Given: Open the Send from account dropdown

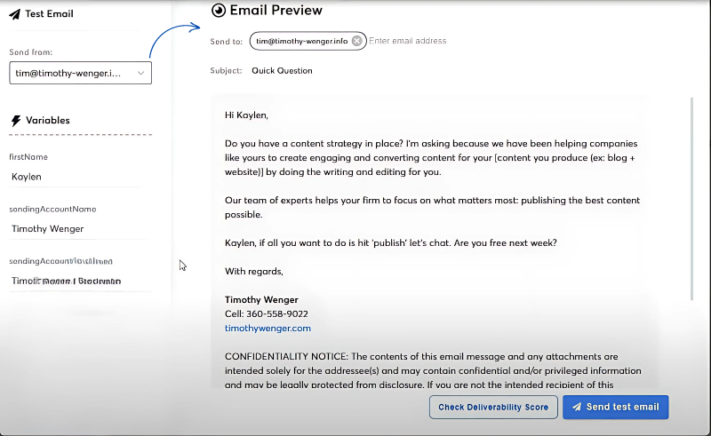Looking at the screenshot, I should tap(80, 74).
